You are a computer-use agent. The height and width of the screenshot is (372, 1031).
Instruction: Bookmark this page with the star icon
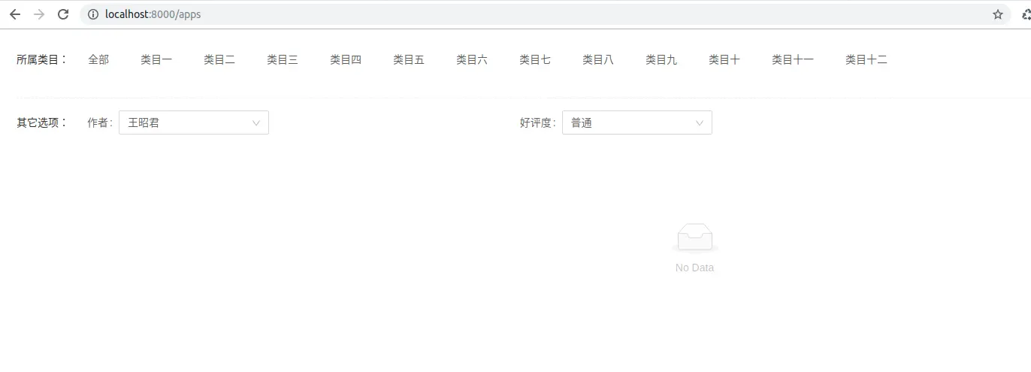[998, 14]
